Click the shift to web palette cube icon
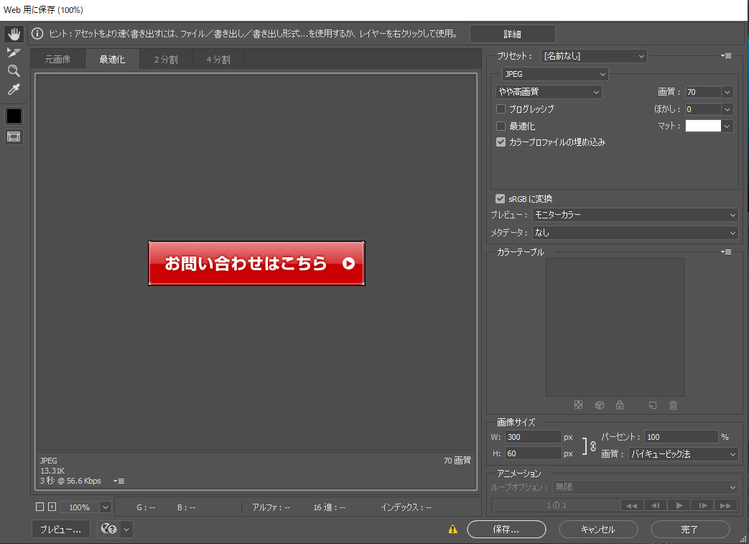 pos(600,405)
